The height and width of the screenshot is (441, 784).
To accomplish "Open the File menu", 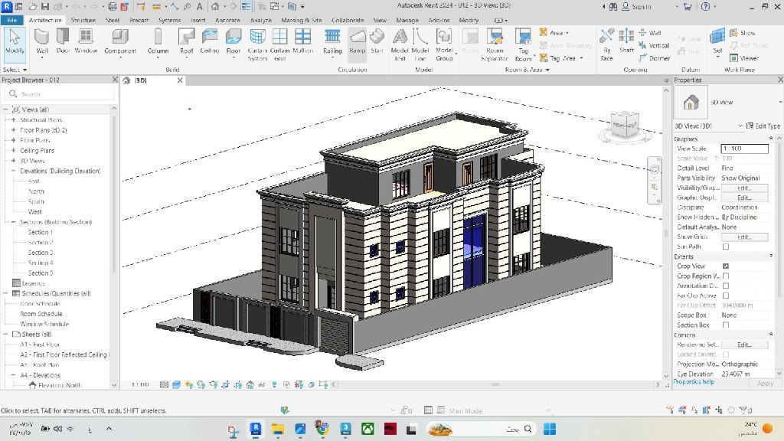I will 12,21.
